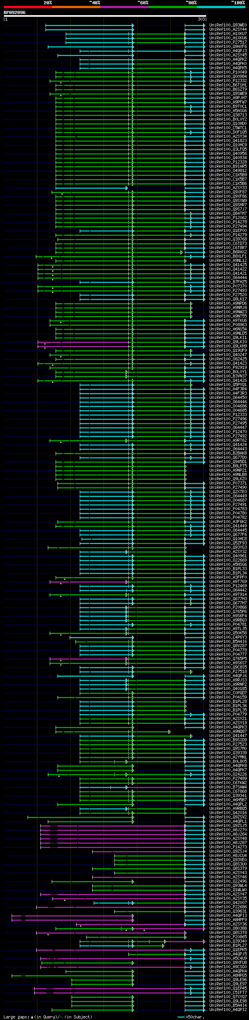
Task: Open the UniRef100_Q41425 entry
Action: pyautogui.click(x=228, y=265)
